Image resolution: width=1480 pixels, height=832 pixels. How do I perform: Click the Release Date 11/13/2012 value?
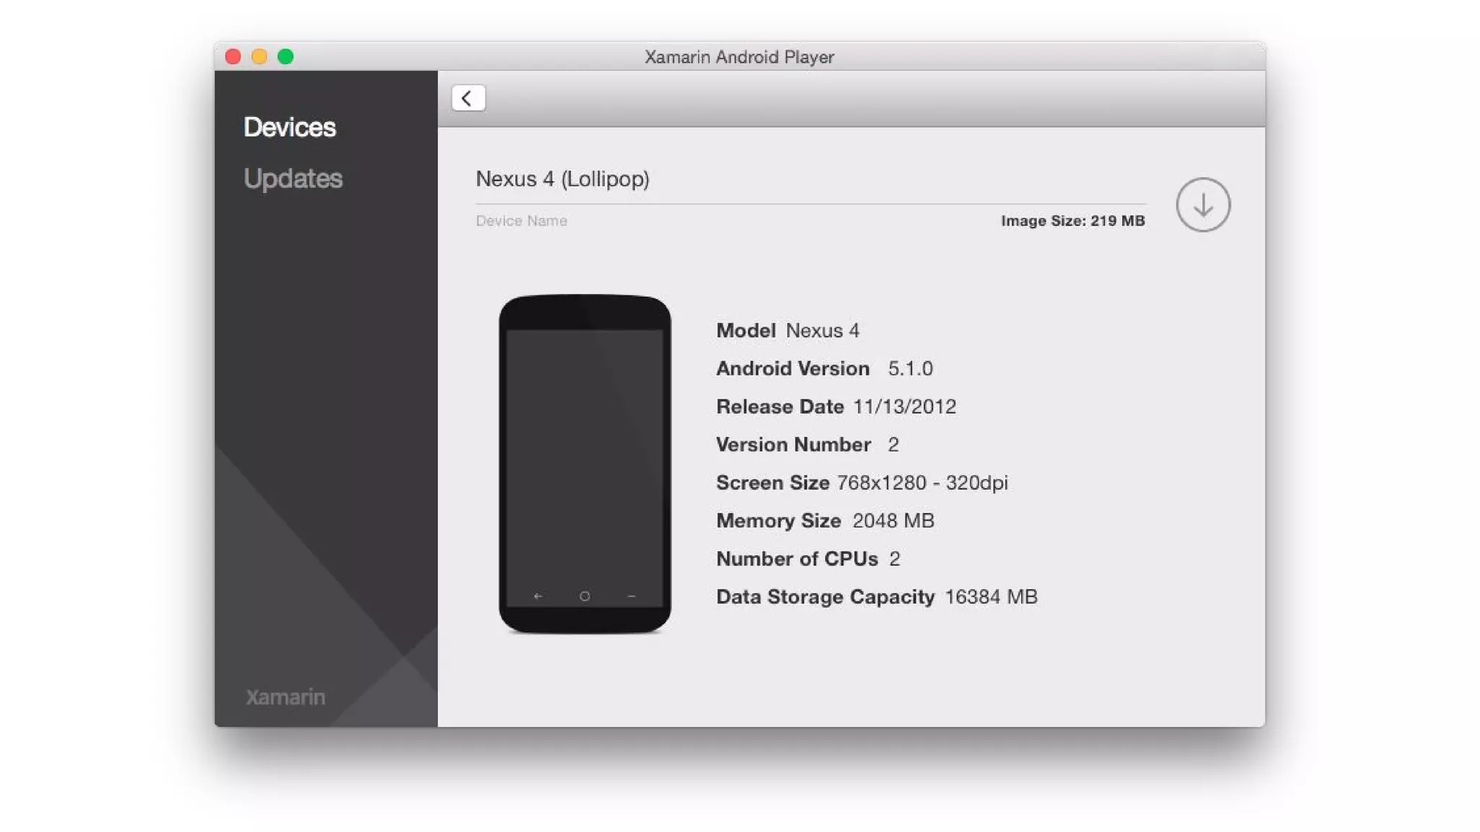[x=905, y=407]
